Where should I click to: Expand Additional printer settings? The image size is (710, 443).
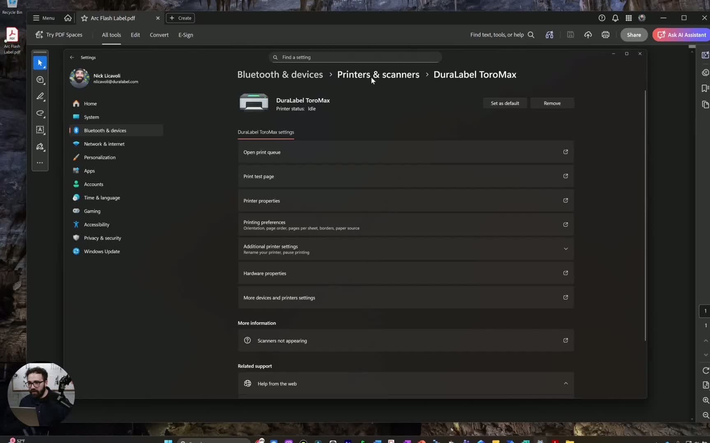pyautogui.click(x=406, y=249)
